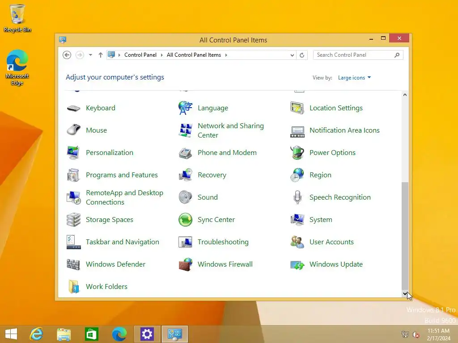Click the System link text
Viewport: 458px width, 343px height.
321,220
